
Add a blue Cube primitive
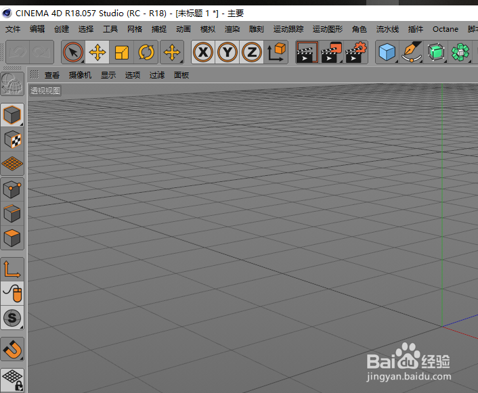pyautogui.click(x=387, y=52)
